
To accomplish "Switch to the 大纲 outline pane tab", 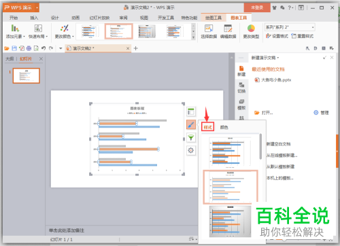I will pos(10,59).
